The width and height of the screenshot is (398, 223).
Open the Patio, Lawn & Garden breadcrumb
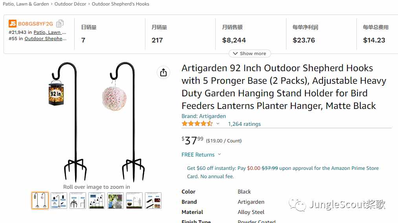[x=26, y=4]
